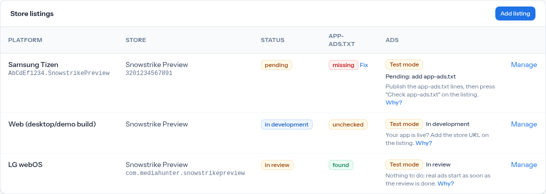This screenshot has height=194, width=546.
Task: Select the Samsung Tizen platform name
Action: (x=33, y=64)
